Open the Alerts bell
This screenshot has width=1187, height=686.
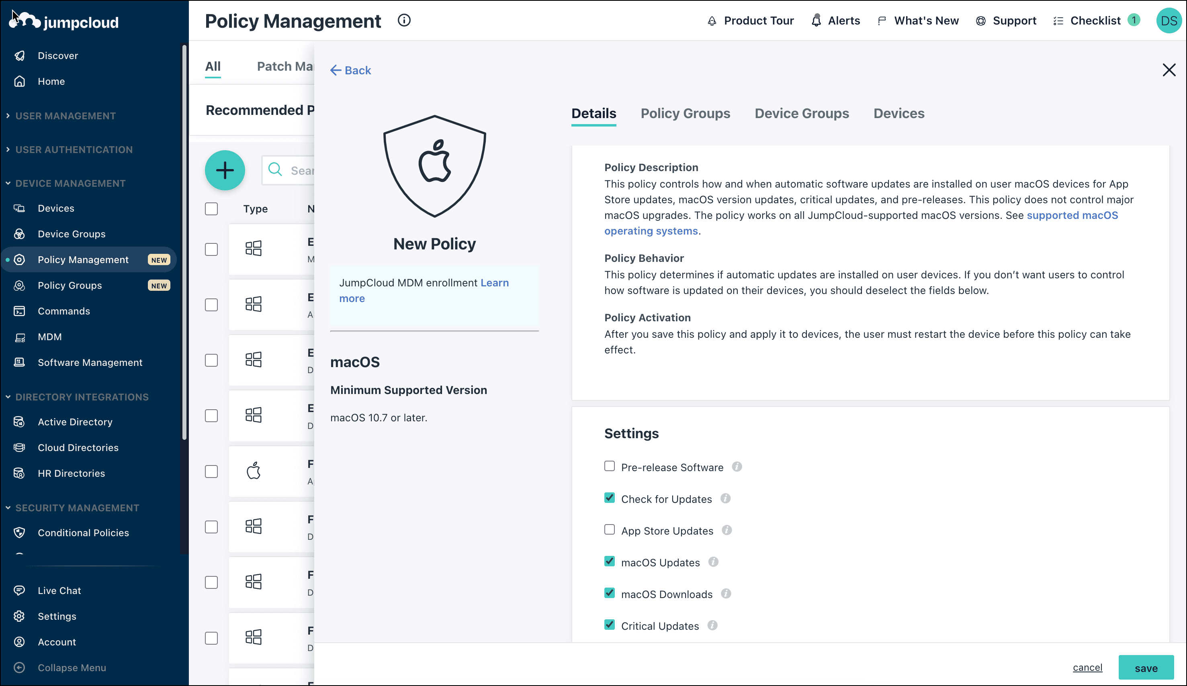(836, 21)
